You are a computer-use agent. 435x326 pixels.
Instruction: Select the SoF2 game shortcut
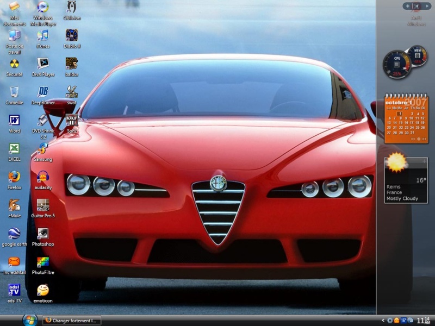pos(72,124)
